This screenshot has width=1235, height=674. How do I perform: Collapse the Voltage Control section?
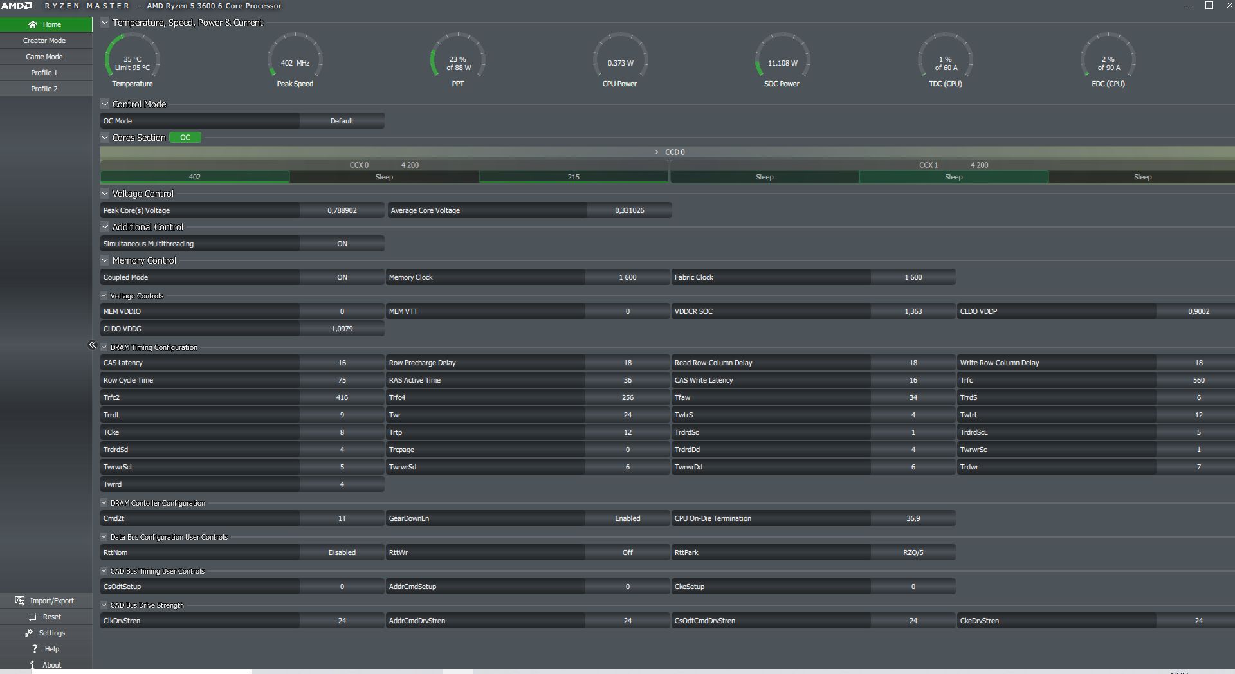105,193
